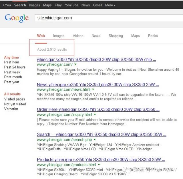Filter results by Past week
Screen dimensions: 183x179
12,72
